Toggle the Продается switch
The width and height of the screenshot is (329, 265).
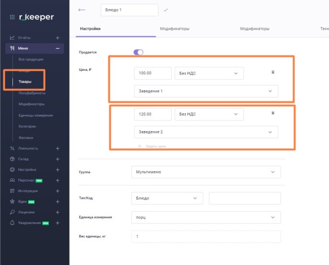(138, 52)
